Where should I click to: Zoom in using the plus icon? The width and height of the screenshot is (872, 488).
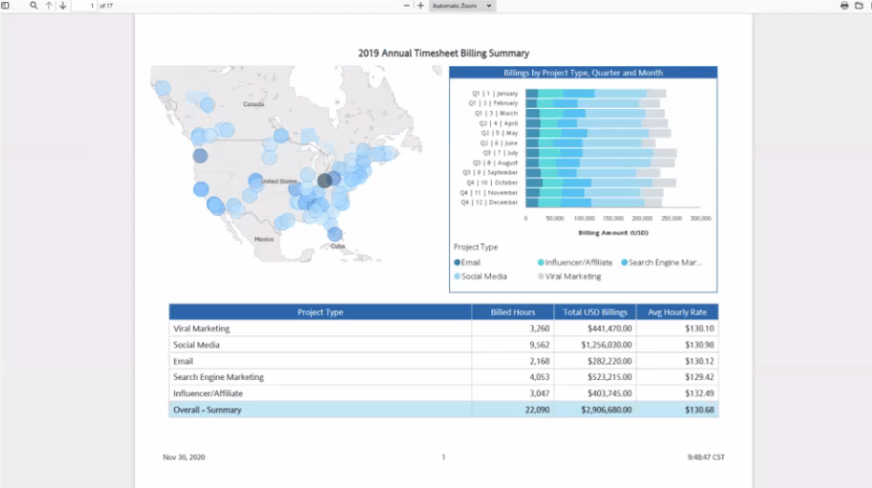(421, 6)
